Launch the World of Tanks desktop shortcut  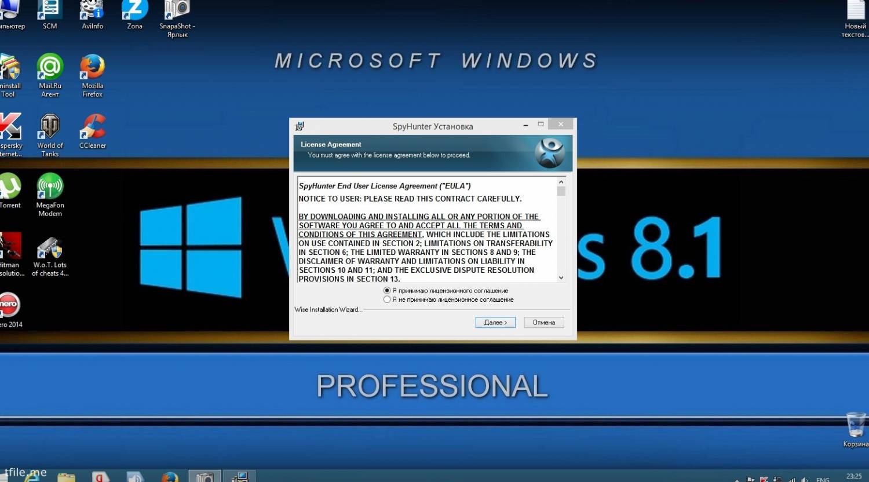pos(50,135)
